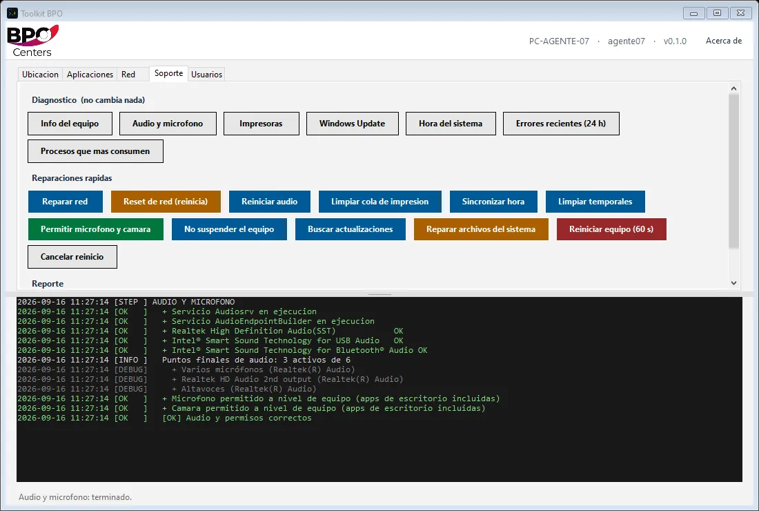The image size is (759, 511).
Task: Click the 'Audio y permisos correctos' log line
Action: tap(164, 418)
